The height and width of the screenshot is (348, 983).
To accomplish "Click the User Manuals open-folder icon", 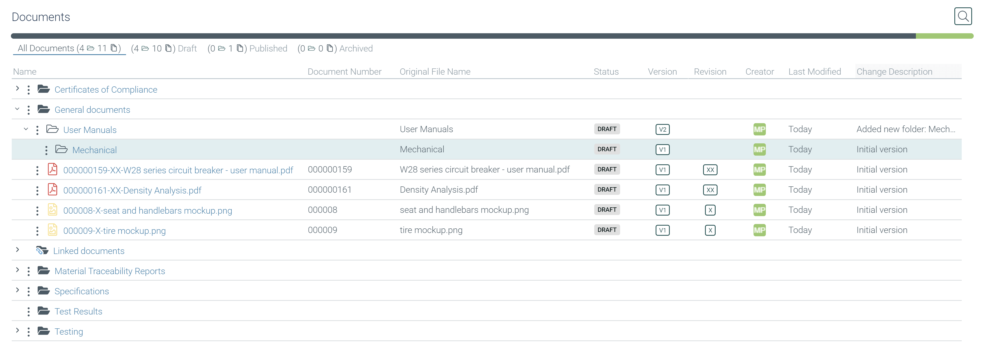I will click(52, 129).
